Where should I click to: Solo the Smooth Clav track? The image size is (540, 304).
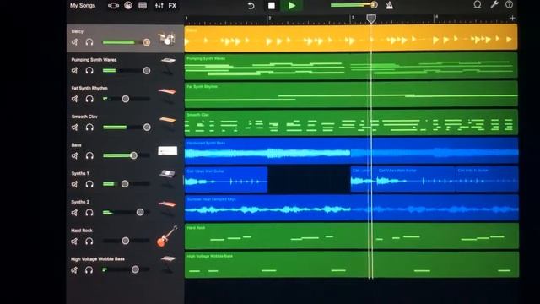pos(89,128)
